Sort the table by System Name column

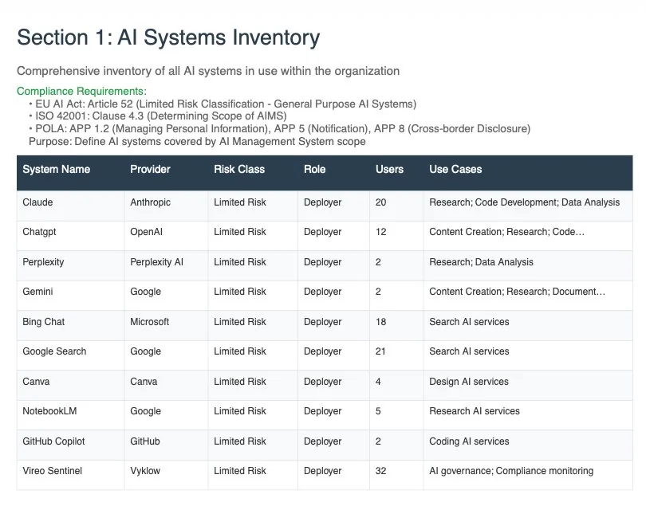[x=56, y=169]
